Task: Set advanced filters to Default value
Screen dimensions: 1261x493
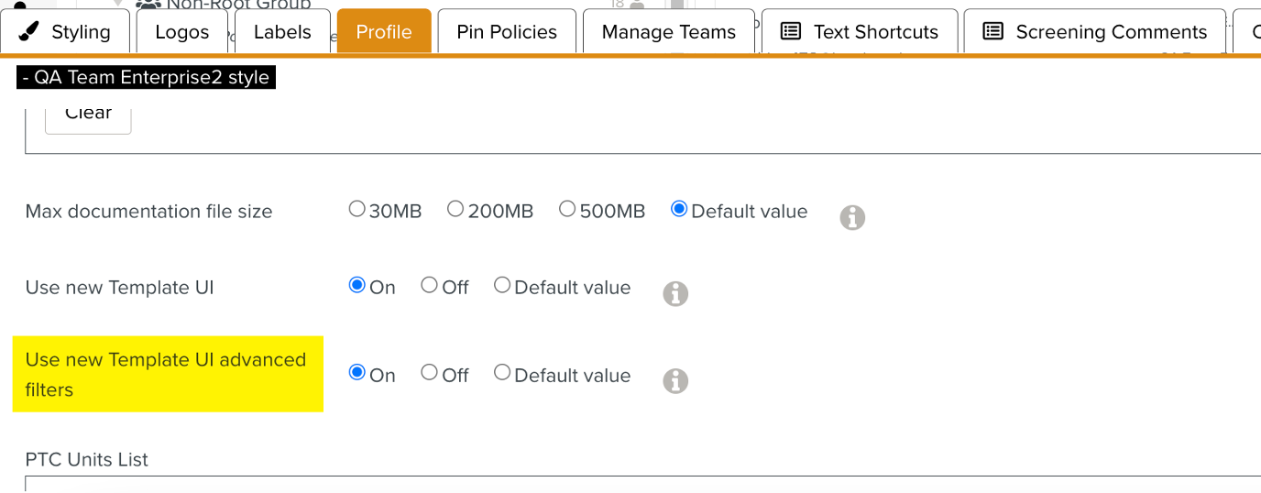Action: 502,372
